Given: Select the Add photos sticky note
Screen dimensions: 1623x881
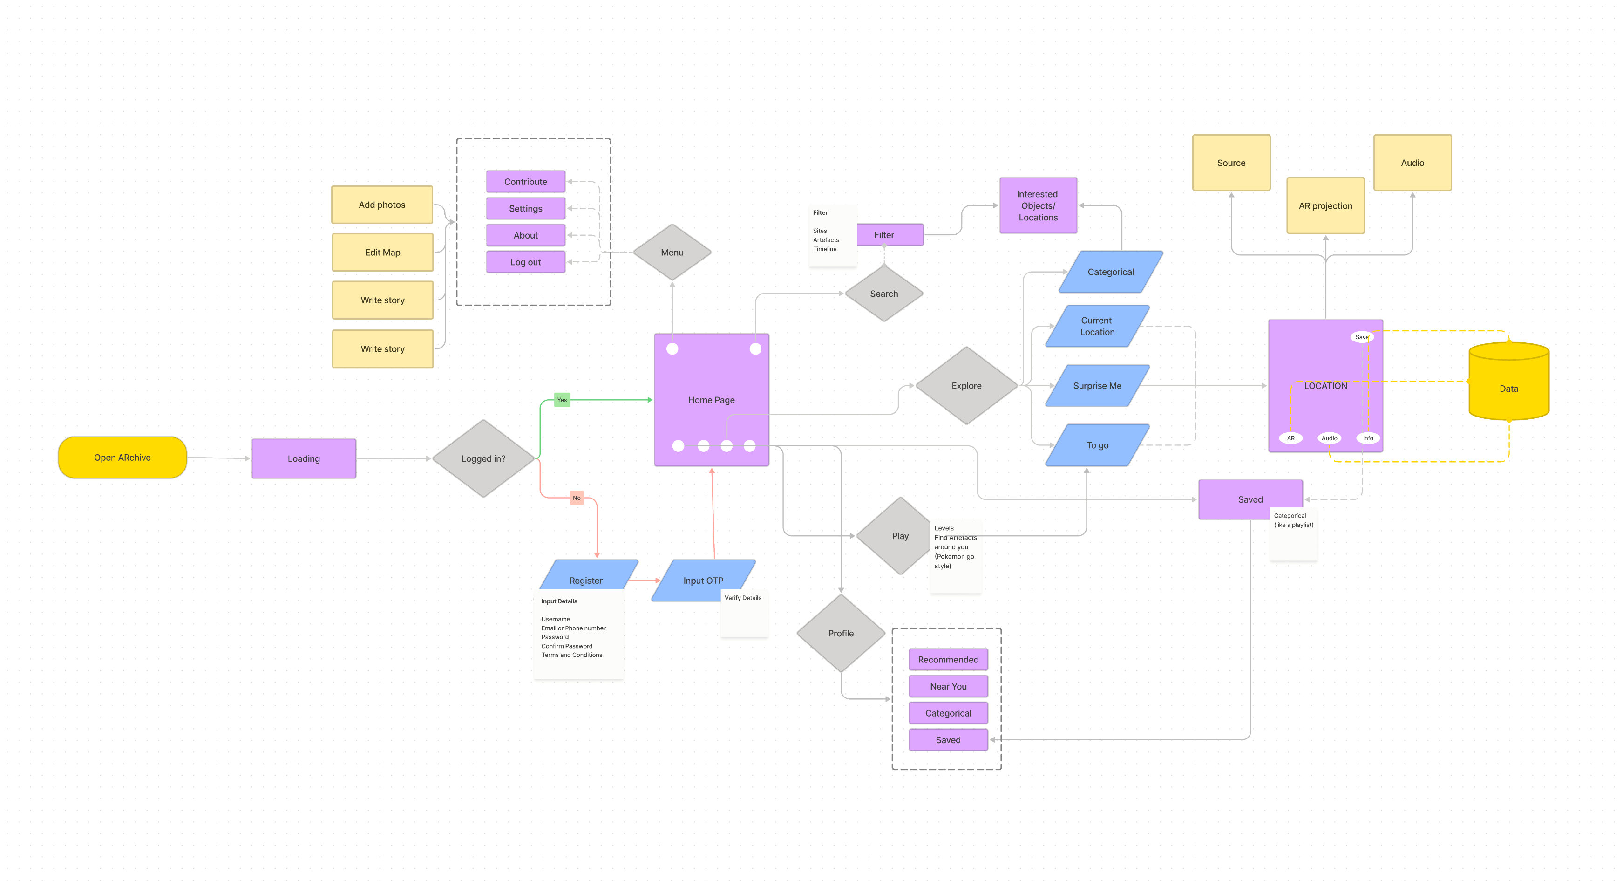Looking at the screenshot, I should pos(382,205).
